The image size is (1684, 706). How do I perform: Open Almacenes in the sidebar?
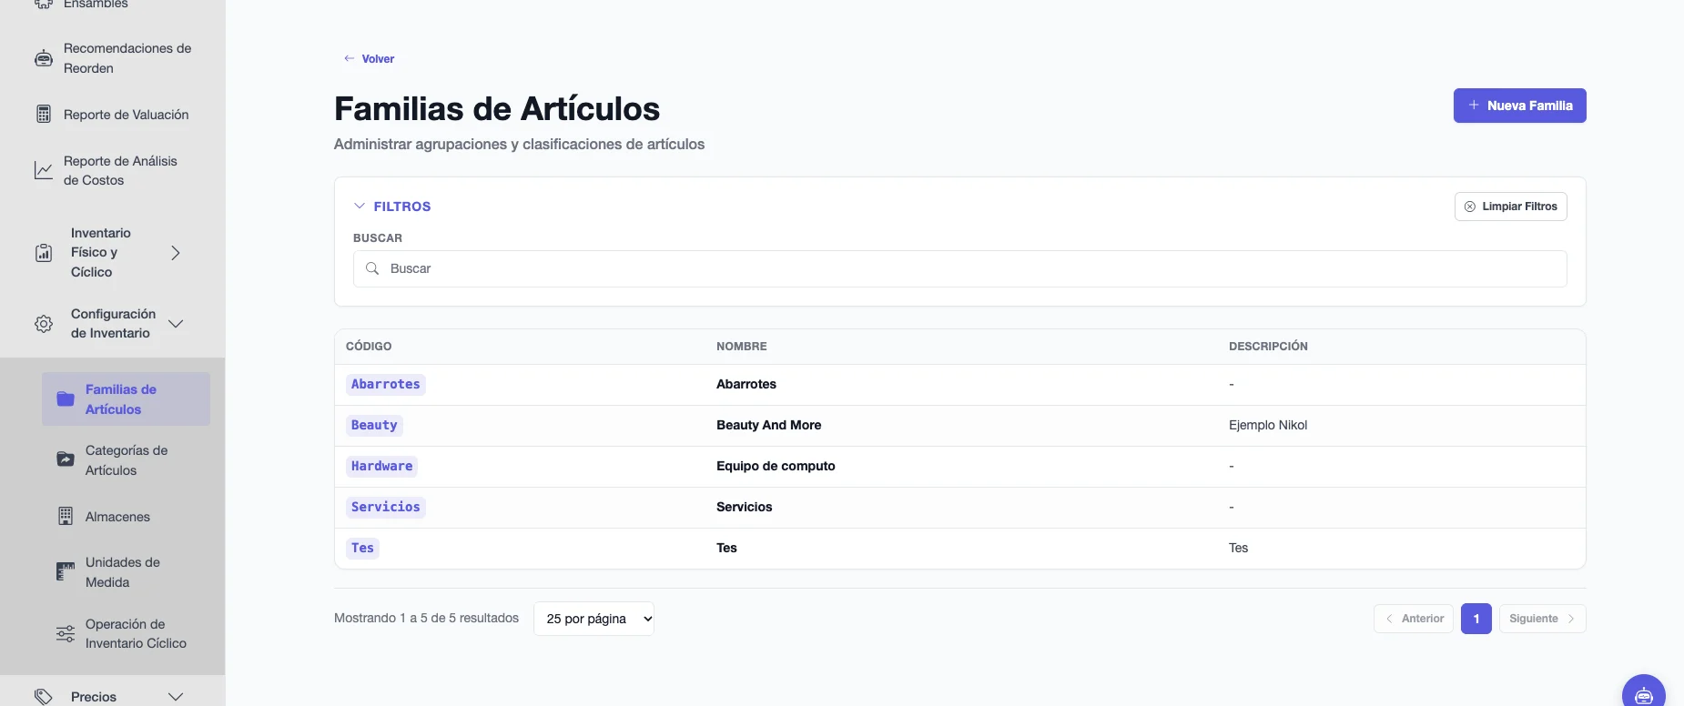click(x=126, y=517)
